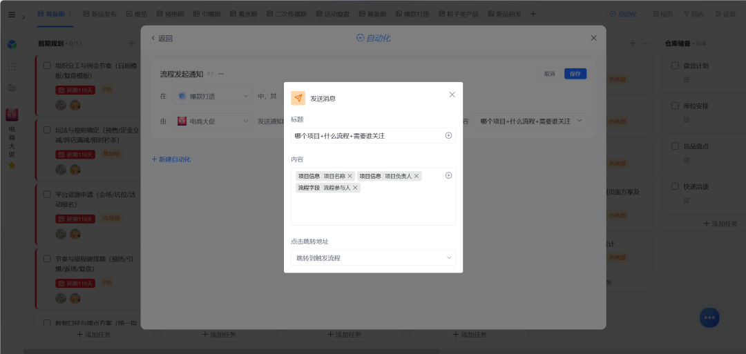
Task: Insert a variable into the 标题 field with the plus icon
Action: pyautogui.click(x=448, y=135)
